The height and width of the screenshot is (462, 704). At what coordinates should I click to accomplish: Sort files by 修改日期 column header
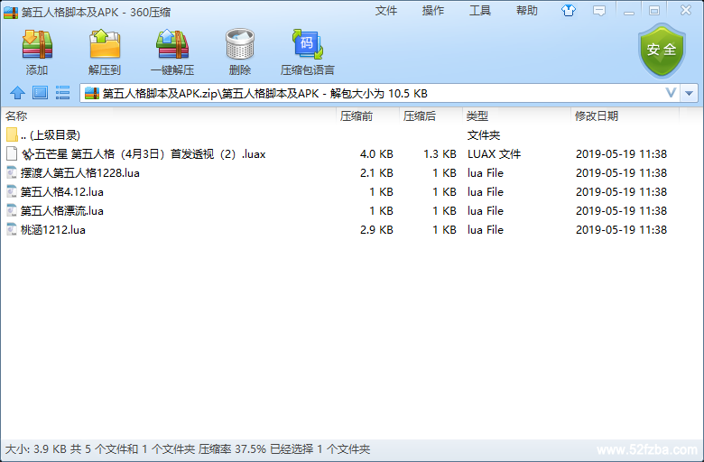(x=597, y=116)
